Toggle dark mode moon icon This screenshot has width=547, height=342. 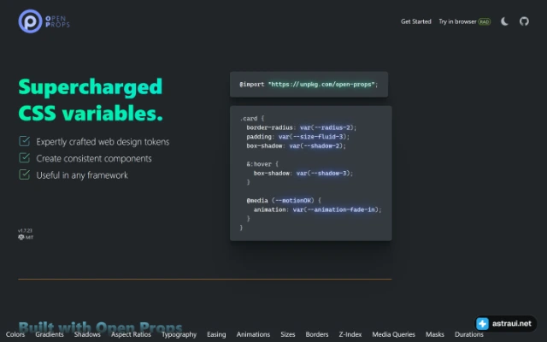click(x=504, y=21)
